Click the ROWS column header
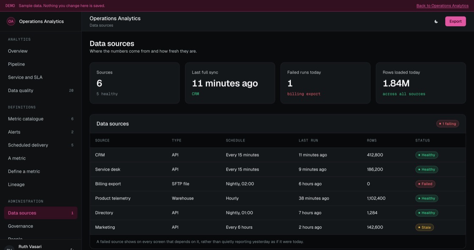Image resolution: width=474 pixels, height=250 pixels. pos(372,140)
